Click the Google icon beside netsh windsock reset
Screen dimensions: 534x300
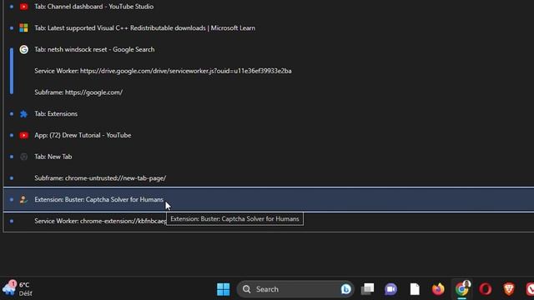[x=24, y=49]
